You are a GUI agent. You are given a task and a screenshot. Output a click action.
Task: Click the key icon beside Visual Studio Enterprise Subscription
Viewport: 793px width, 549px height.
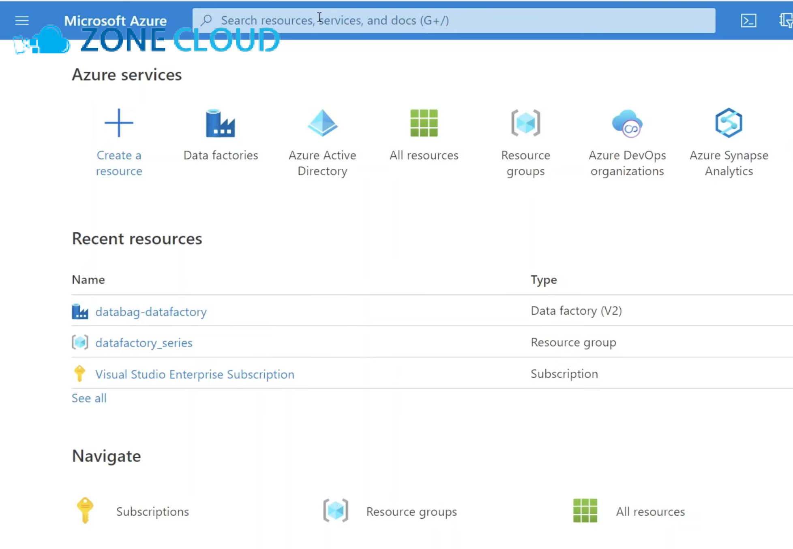[x=79, y=374]
